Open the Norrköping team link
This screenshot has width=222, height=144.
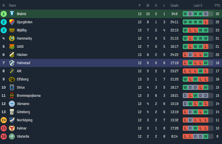pos(25,120)
